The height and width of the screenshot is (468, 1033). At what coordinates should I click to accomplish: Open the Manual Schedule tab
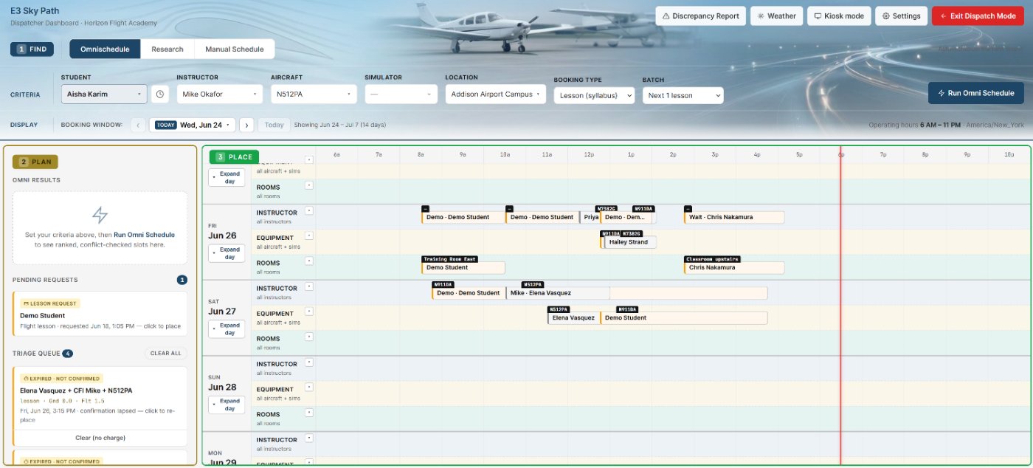tap(235, 49)
